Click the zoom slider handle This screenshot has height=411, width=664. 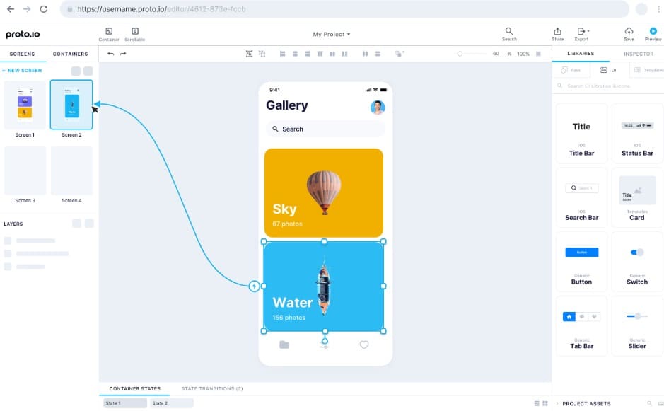(460, 54)
